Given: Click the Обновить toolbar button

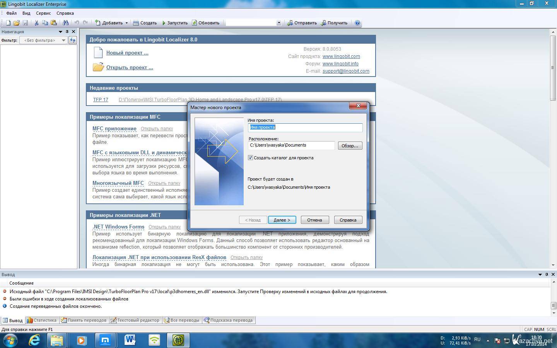Looking at the screenshot, I should 206,23.
